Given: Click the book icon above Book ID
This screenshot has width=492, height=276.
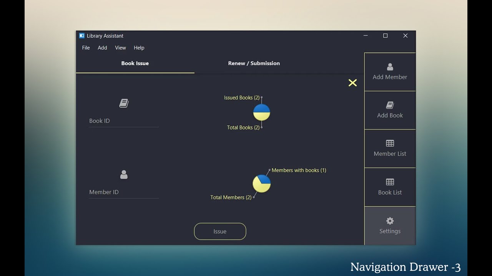Looking at the screenshot, I should pyautogui.click(x=123, y=103).
